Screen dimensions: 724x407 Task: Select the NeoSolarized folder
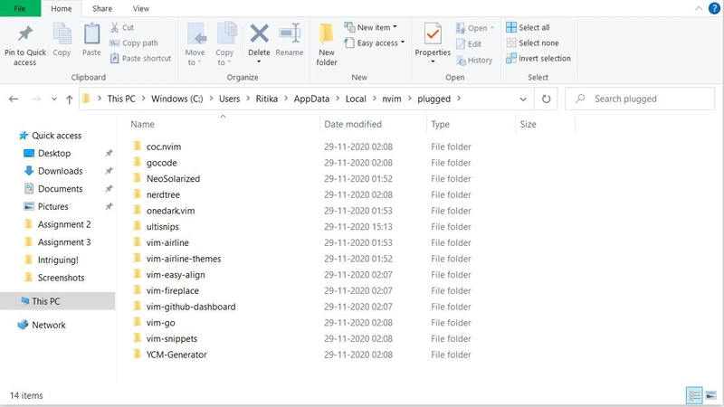(173, 178)
